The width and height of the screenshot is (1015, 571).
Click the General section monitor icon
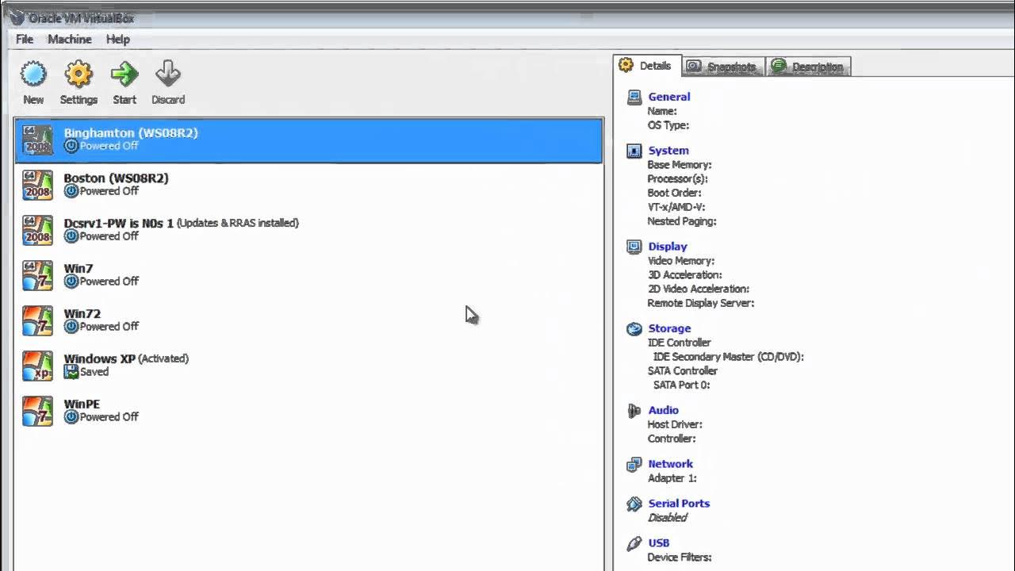point(634,97)
